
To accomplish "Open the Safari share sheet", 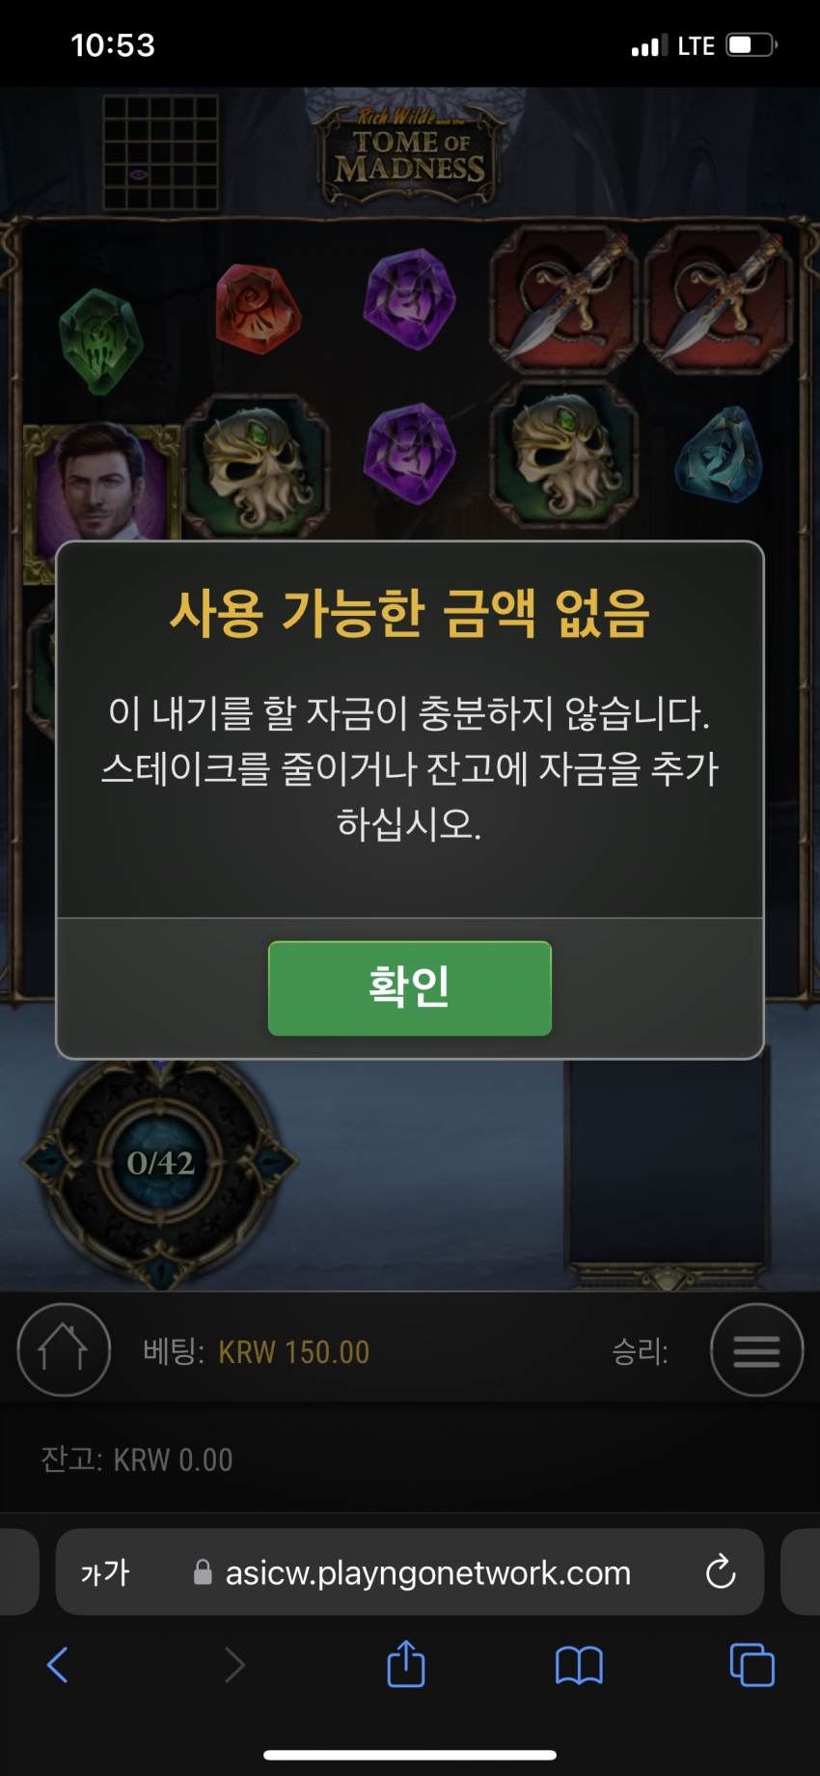I will click(x=406, y=1663).
